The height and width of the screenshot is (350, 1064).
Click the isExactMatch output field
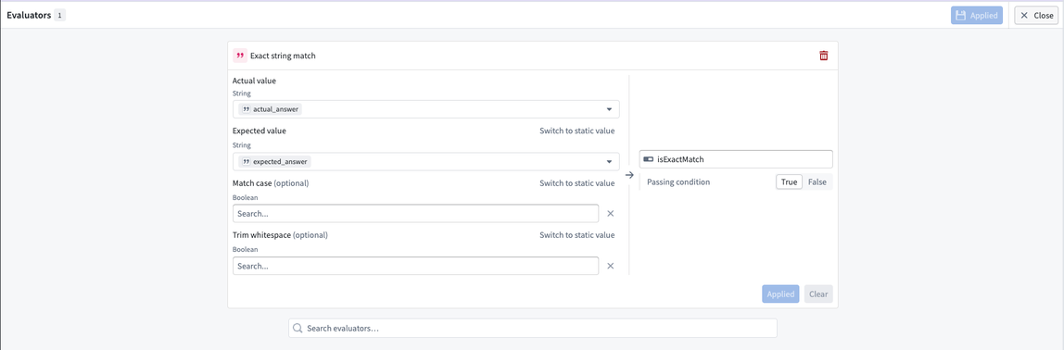pyautogui.click(x=736, y=159)
